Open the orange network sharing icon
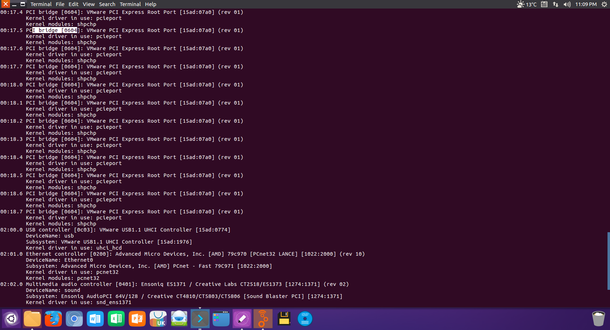The height and width of the screenshot is (330, 610). [x=263, y=319]
